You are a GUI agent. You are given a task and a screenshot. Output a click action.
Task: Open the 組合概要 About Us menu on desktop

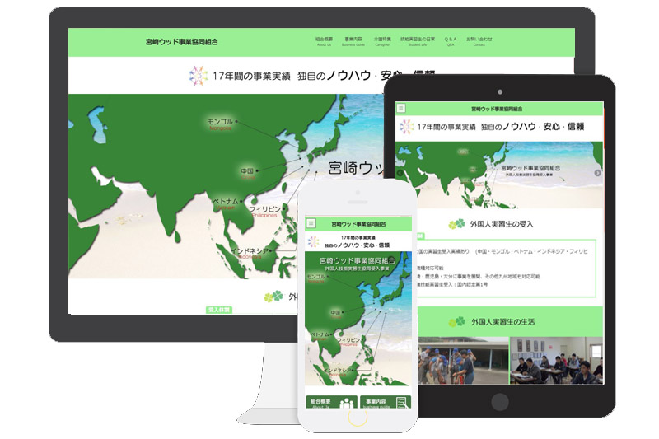click(x=324, y=41)
